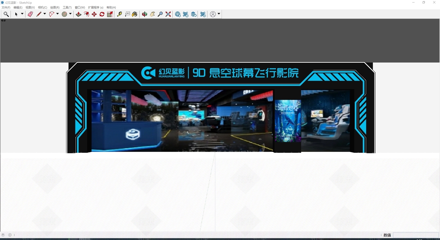Viewport: 440px width, 240px height.
Task: Activate the Orbit camera tool
Action: pyautogui.click(x=145, y=14)
